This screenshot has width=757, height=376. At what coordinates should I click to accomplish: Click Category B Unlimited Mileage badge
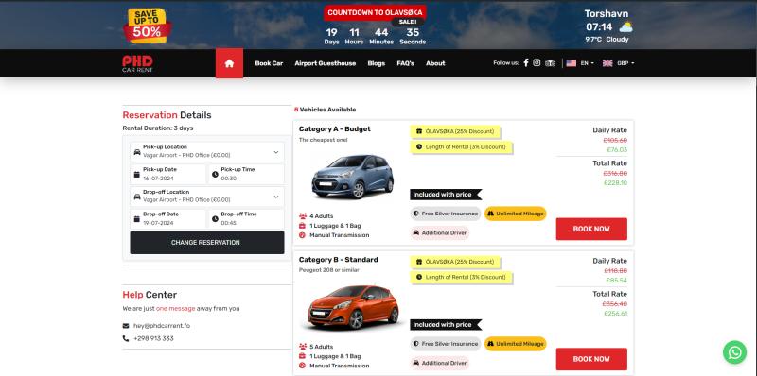point(515,344)
